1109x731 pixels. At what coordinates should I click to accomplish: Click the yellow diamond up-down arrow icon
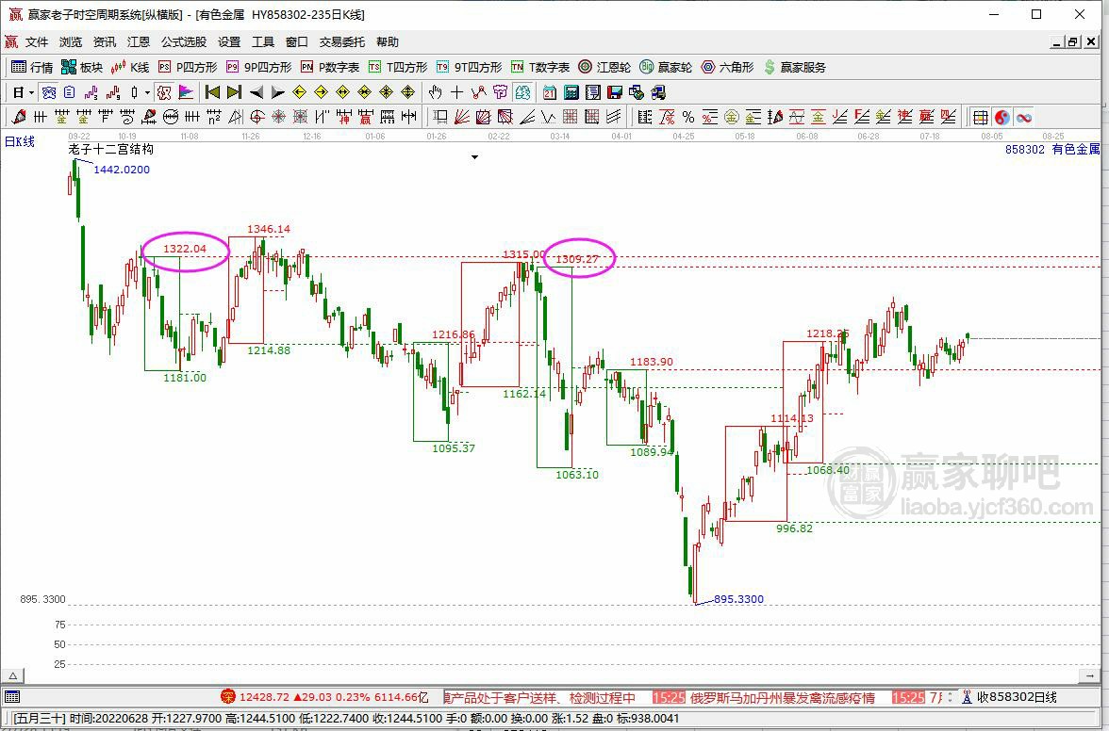coord(408,92)
